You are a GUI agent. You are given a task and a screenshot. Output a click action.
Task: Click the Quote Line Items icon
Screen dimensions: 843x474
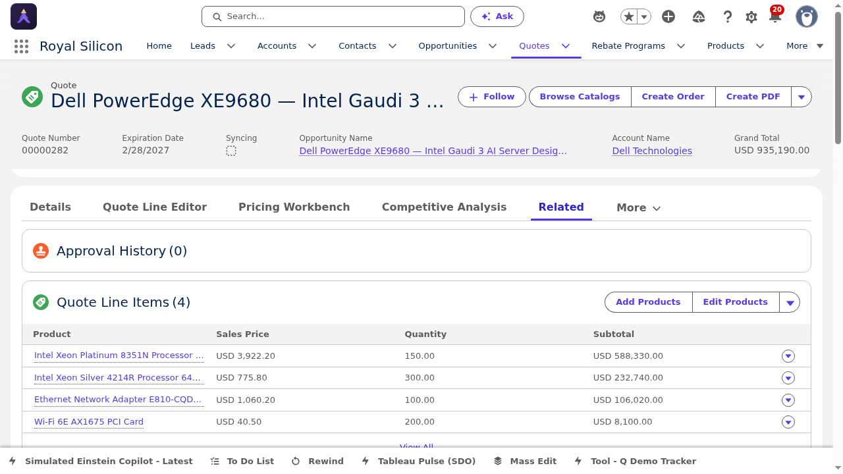(x=41, y=302)
